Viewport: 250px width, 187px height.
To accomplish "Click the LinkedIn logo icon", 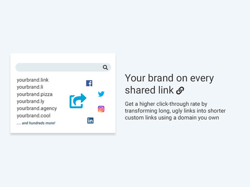I will click(x=91, y=120).
